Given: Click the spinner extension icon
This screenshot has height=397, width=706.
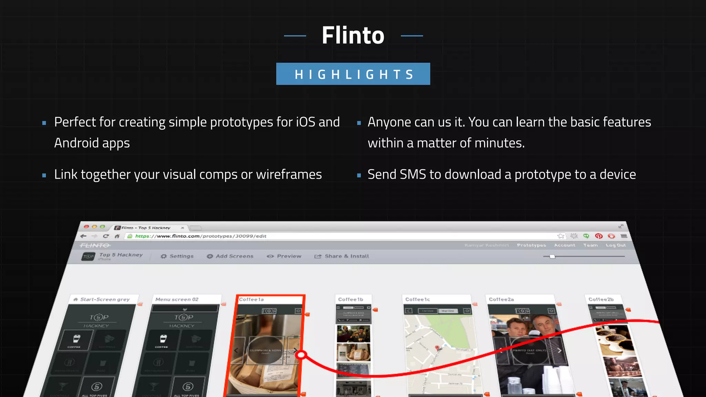Looking at the screenshot, I should coord(574,236).
